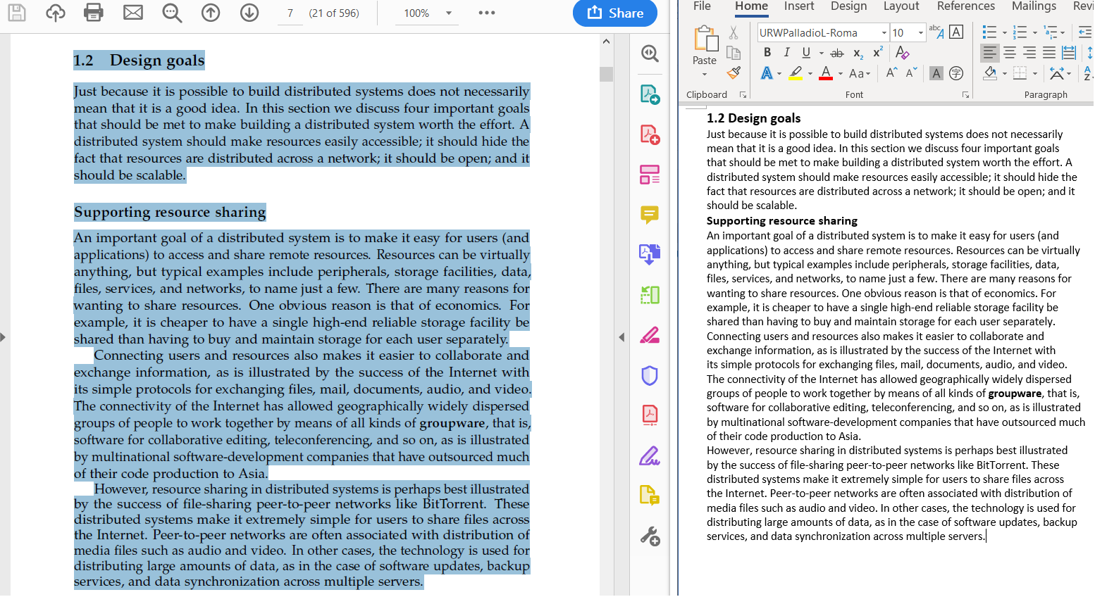Open Create PDF tool in sidebar
1095x597 pixels.
650,134
